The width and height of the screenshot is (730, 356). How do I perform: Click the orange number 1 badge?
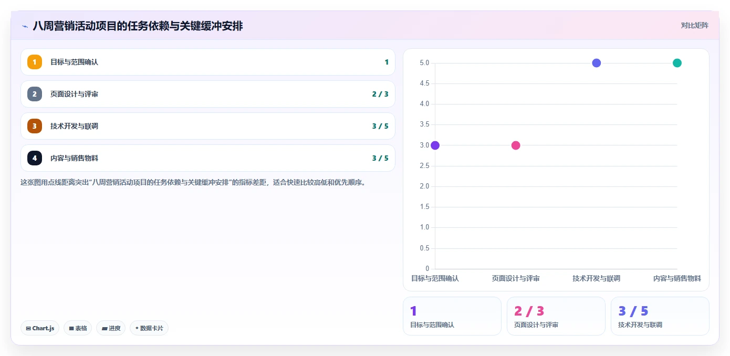[x=35, y=62]
